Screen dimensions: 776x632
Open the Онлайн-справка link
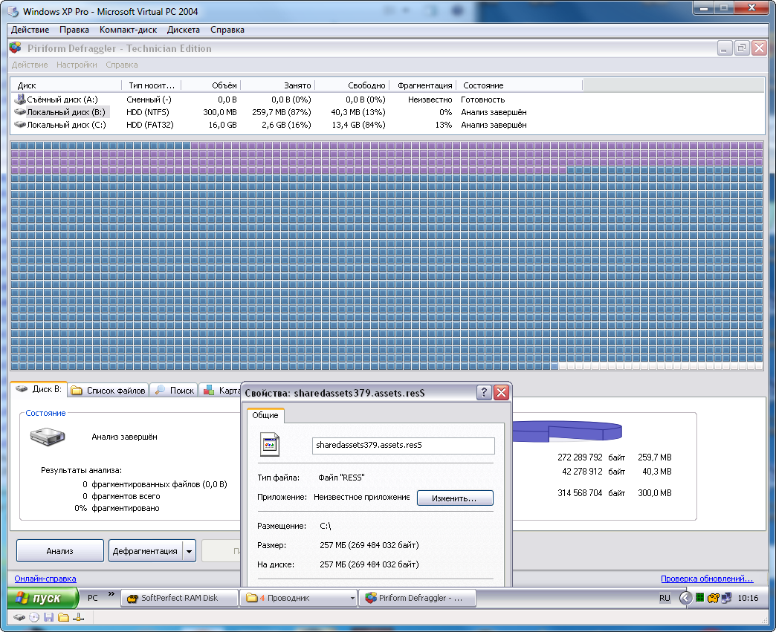click(x=45, y=579)
